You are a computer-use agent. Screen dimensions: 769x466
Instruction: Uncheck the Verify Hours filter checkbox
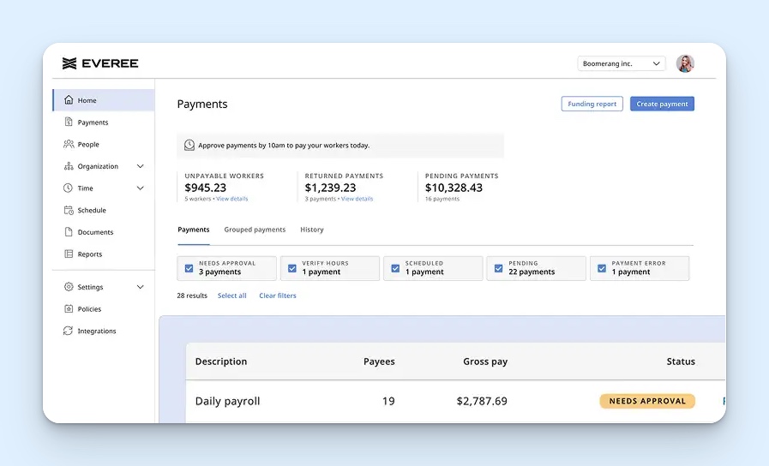click(x=292, y=268)
